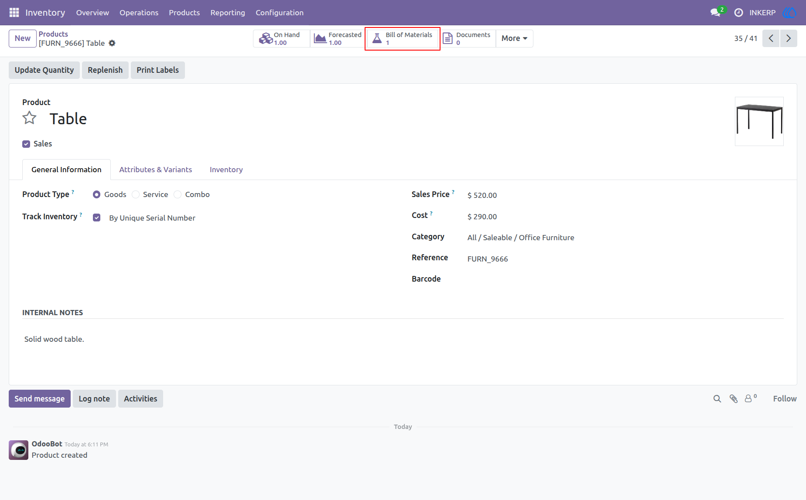Go to next product record
The image size is (806, 500).
pos(789,38)
